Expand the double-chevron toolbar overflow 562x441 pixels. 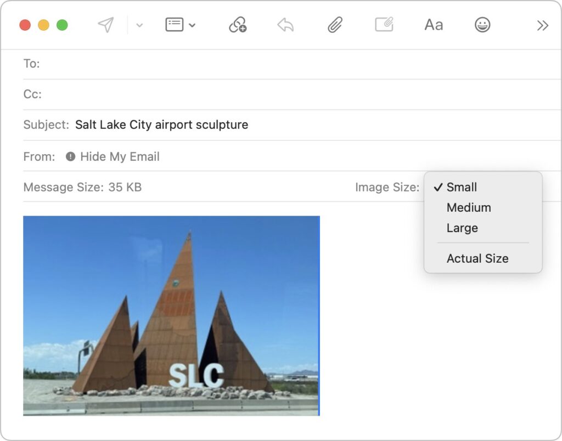(x=543, y=25)
